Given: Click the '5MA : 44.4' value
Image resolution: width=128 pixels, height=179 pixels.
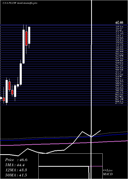Looking at the screenshot, I should click(x=15, y=165).
